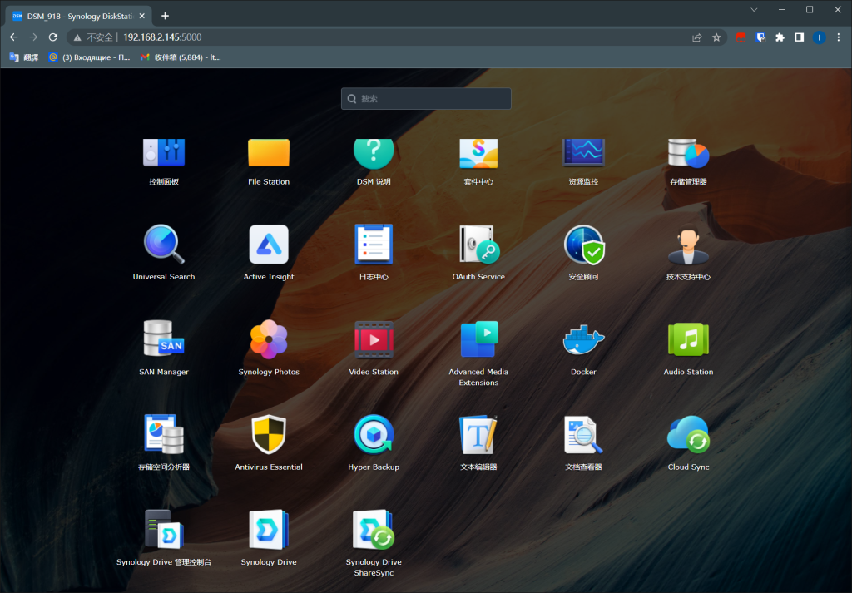The image size is (852, 593).
Task: Launch Video Station
Action: click(374, 340)
